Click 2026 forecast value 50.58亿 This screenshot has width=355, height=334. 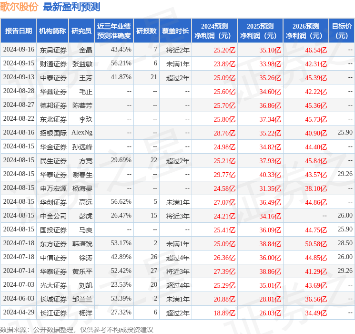click(316, 244)
